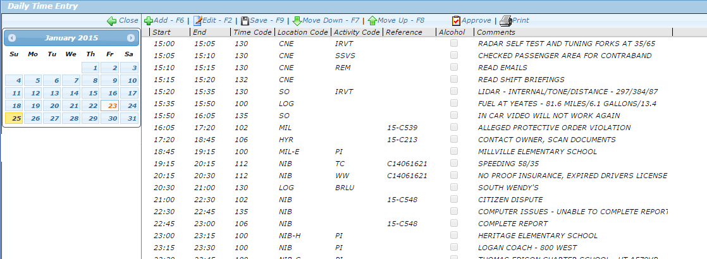This screenshot has width=707, height=259.
Task: Click the Location Code column header
Action: (302, 32)
